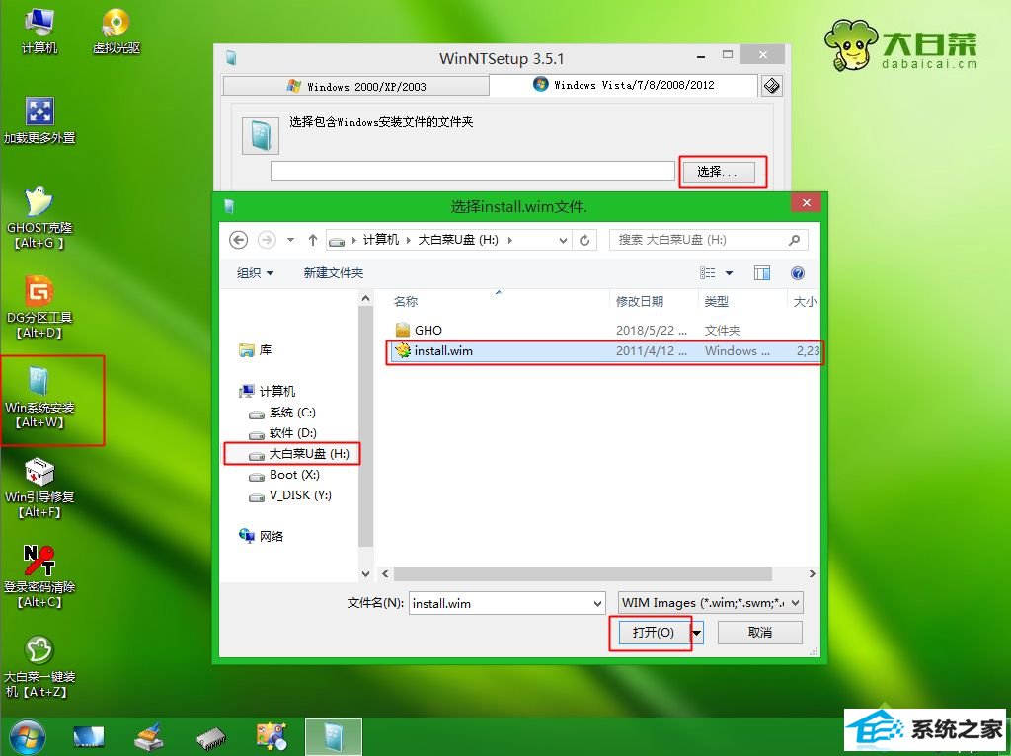This screenshot has height=756, width=1011.
Task: Switch to Windows Vista/7/8/2008/2012 tab
Action: [624, 85]
